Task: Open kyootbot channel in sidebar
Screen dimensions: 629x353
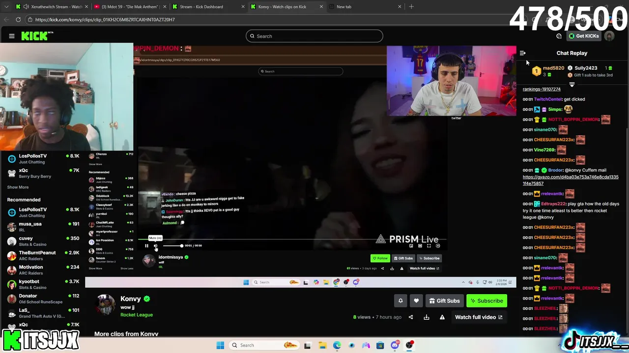Action: point(43,284)
